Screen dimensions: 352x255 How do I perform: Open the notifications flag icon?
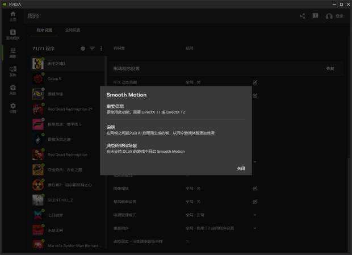tap(315, 16)
